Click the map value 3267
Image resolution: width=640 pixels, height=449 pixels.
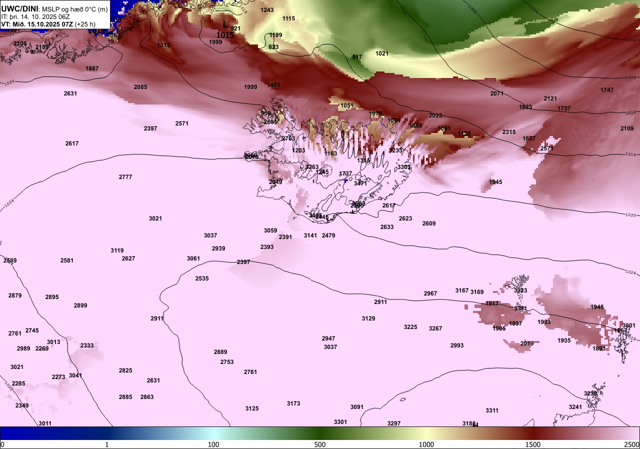pos(435,328)
